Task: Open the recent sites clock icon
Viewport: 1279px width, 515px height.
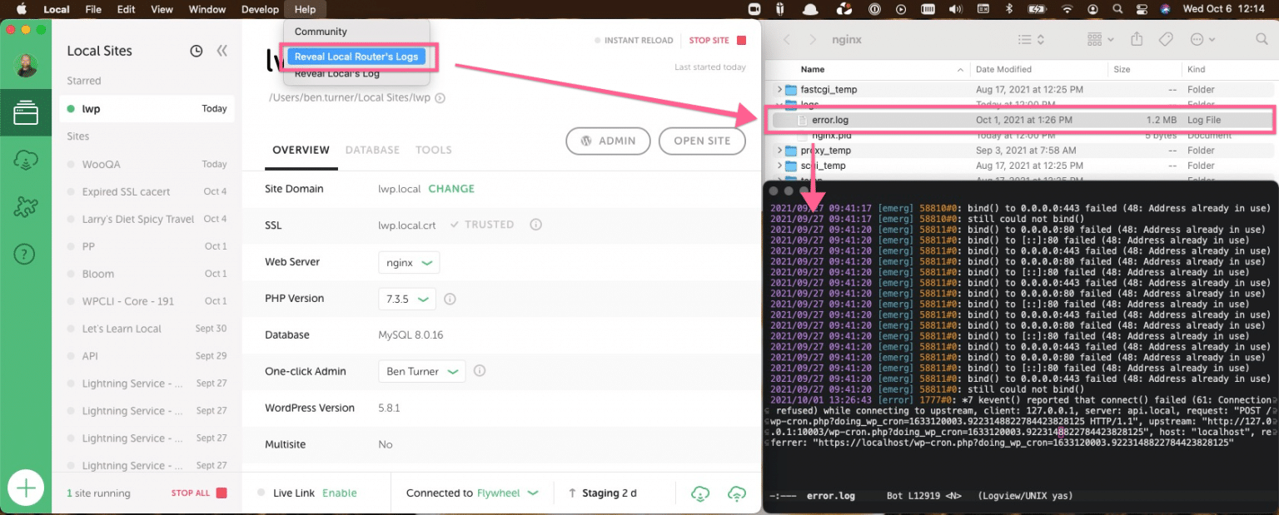Action: [x=197, y=51]
